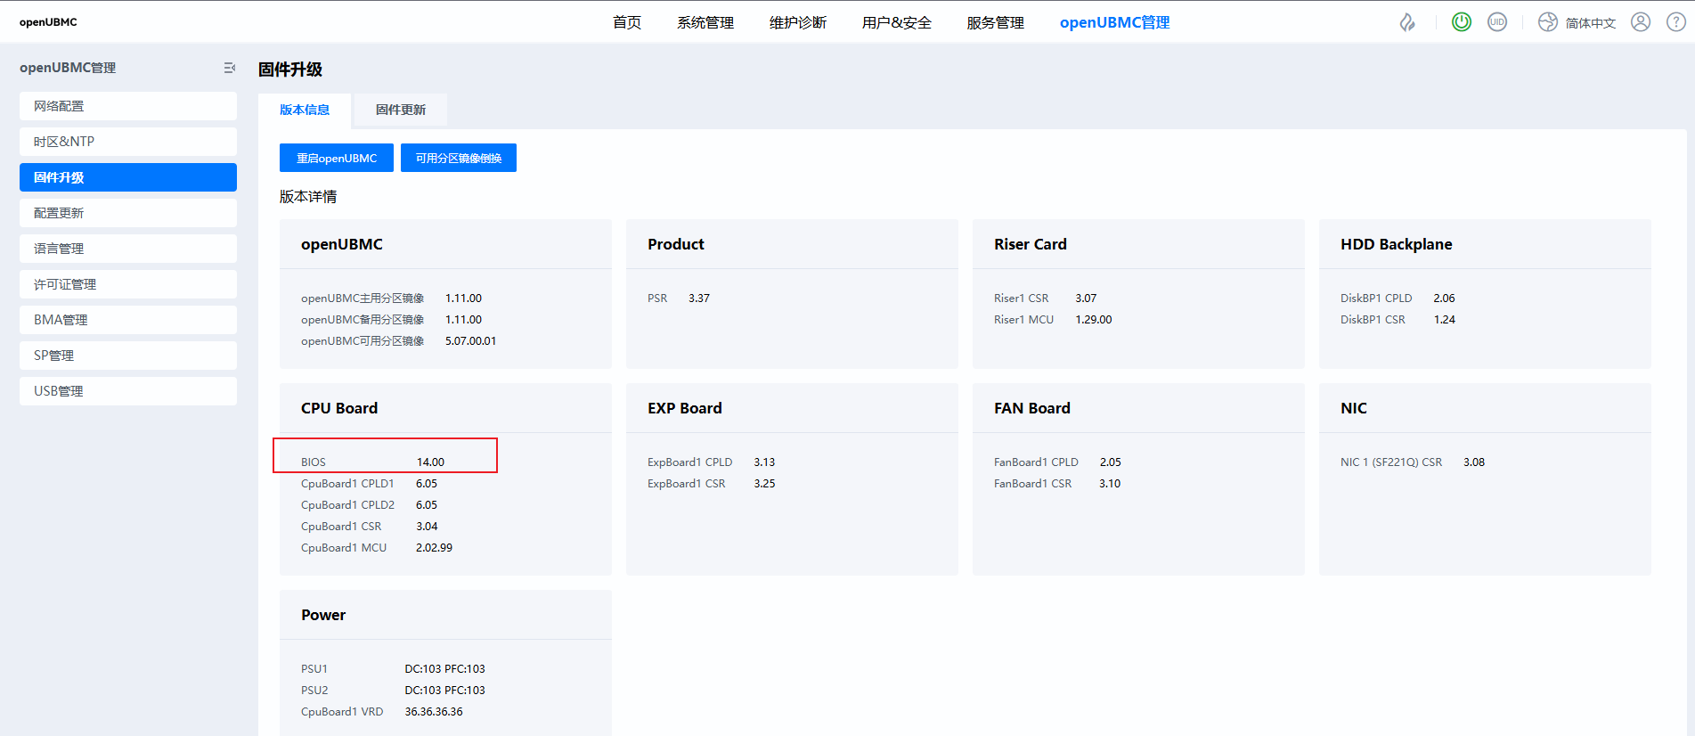This screenshot has height=736, width=1695.
Task: Click the openUBMC logo at top left
Action: click(48, 22)
